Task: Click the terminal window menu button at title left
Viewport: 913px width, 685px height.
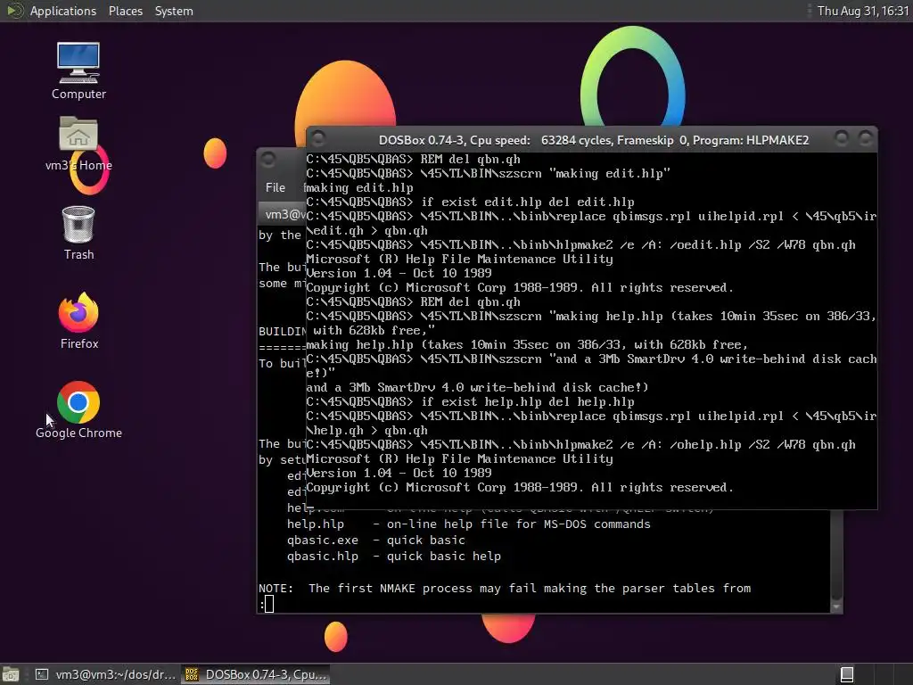Action: click(x=268, y=159)
